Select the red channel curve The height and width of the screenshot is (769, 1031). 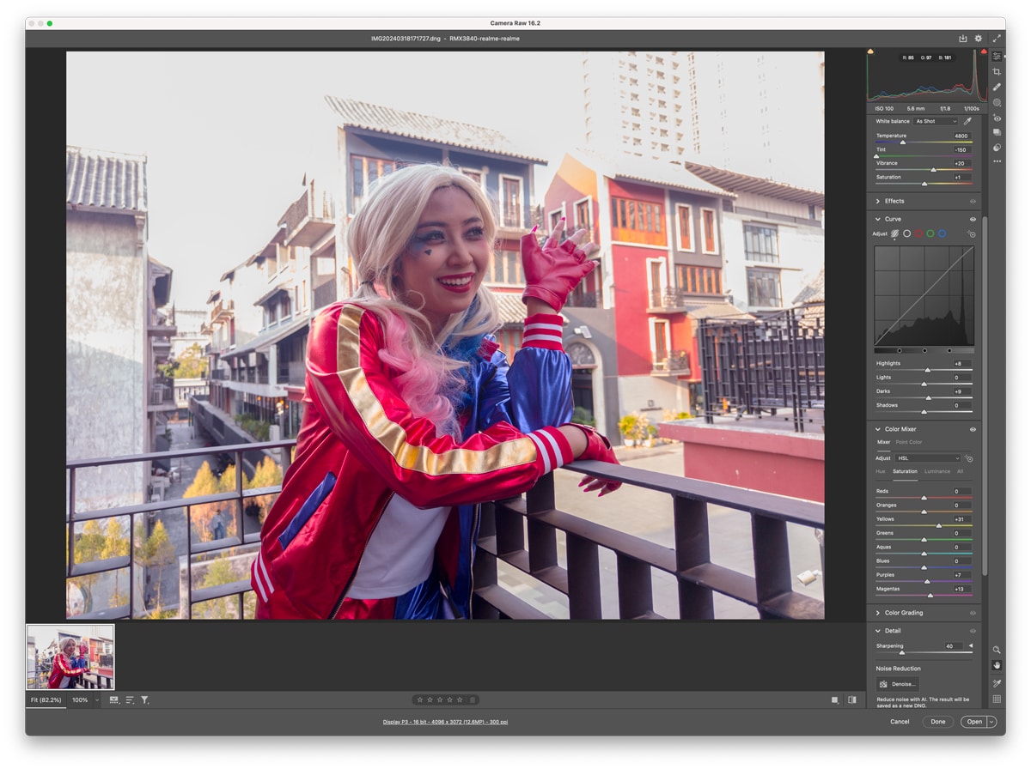(918, 233)
